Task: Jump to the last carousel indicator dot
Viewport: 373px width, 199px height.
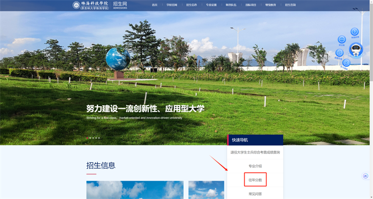Action: [x=99, y=138]
